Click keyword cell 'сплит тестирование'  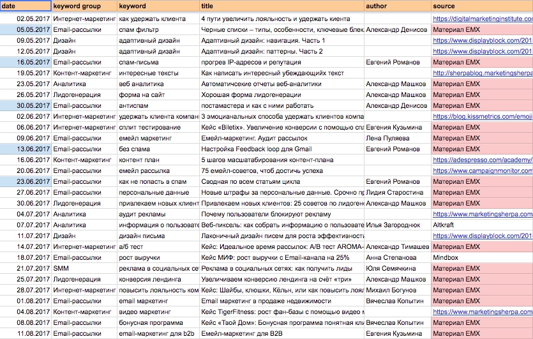coord(158,128)
